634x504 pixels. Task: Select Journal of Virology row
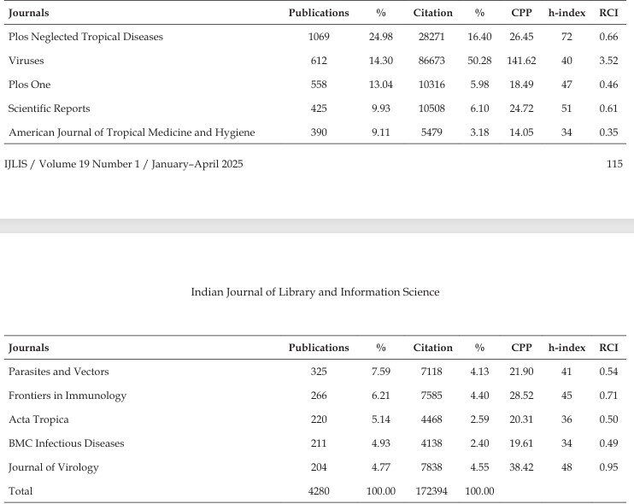coord(315,467)
